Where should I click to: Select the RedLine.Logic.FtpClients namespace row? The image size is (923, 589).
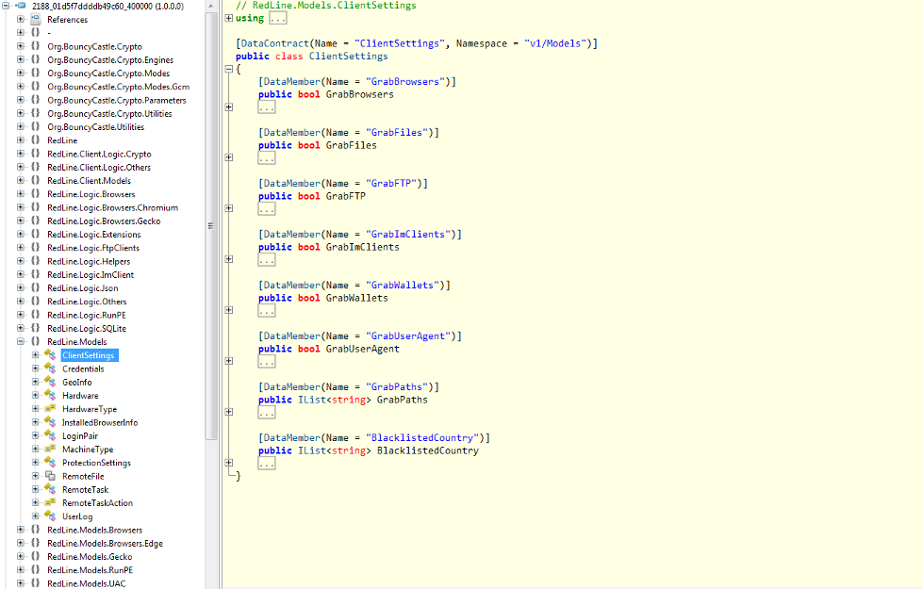tap(93, 248)
